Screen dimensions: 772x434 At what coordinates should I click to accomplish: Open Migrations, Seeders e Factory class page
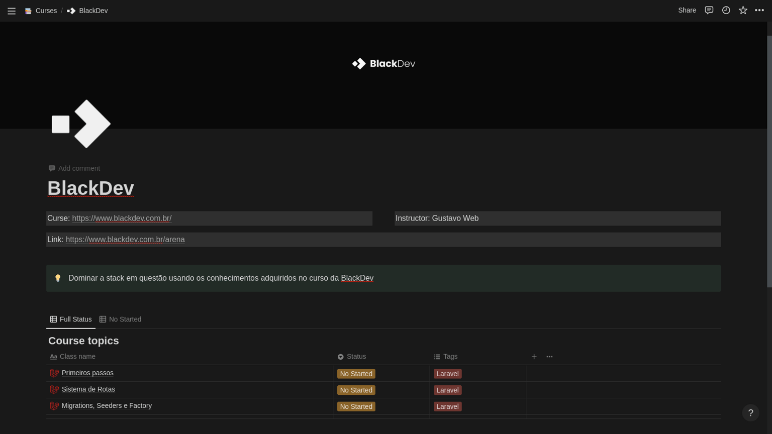point(107,406)
